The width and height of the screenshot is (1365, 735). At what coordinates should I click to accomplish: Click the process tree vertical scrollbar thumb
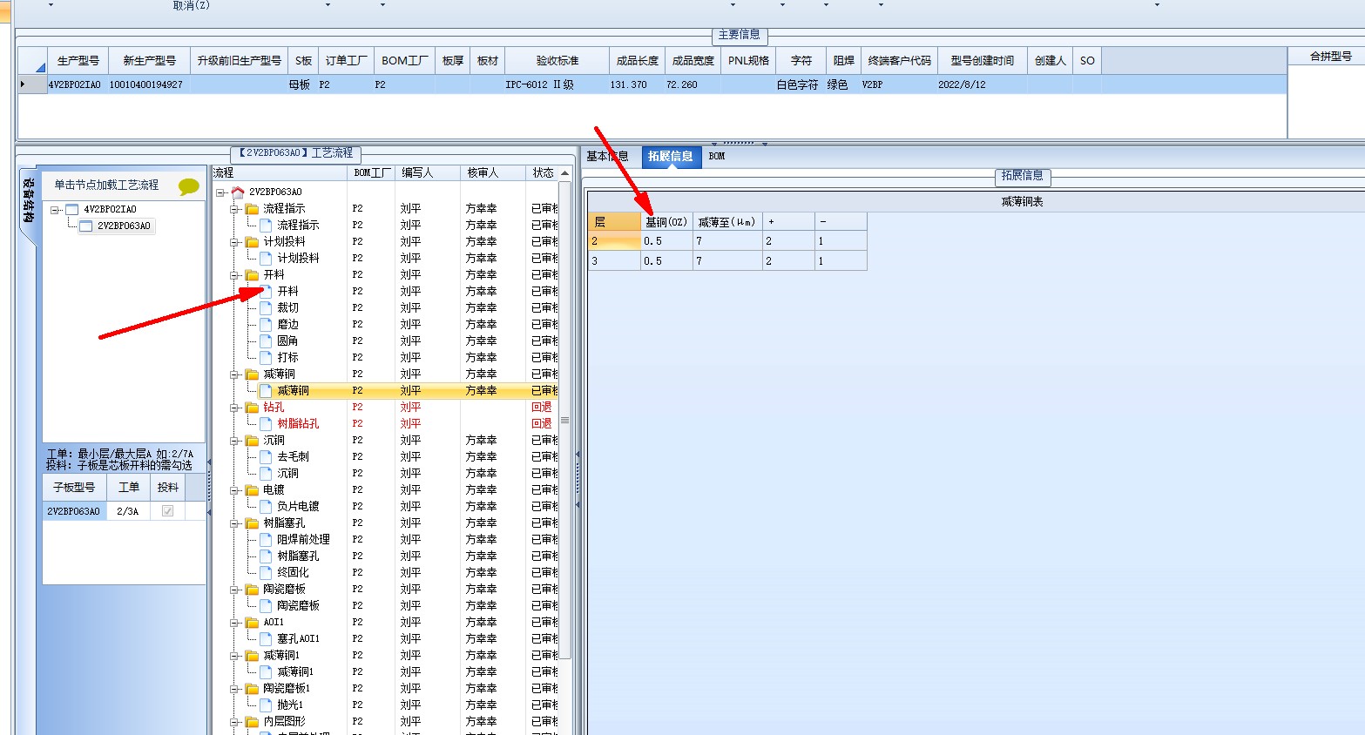click(564, 420)
